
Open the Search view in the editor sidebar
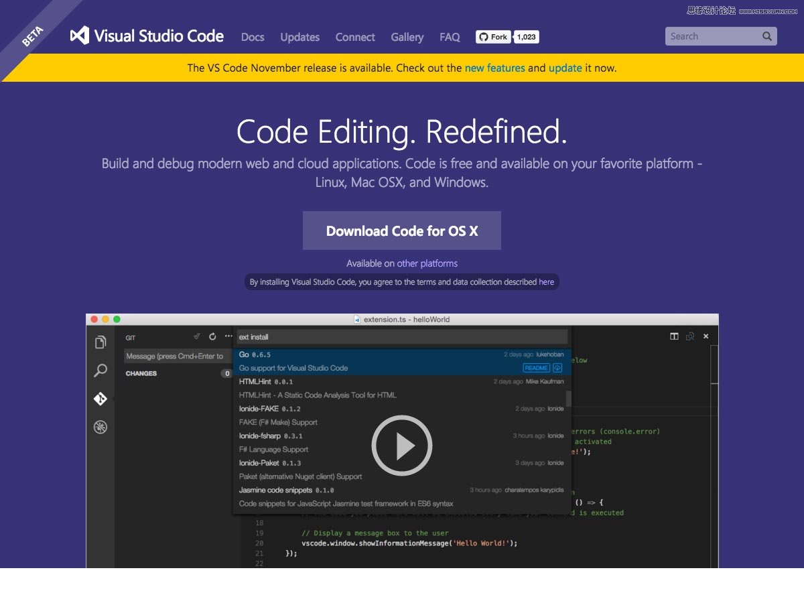(100, 371)
